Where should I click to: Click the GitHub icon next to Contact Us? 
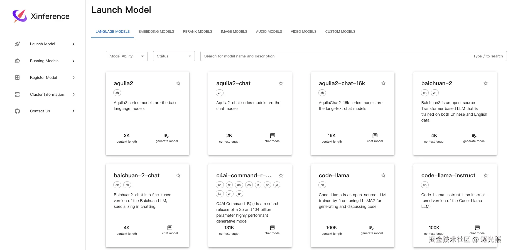[17, 111]
